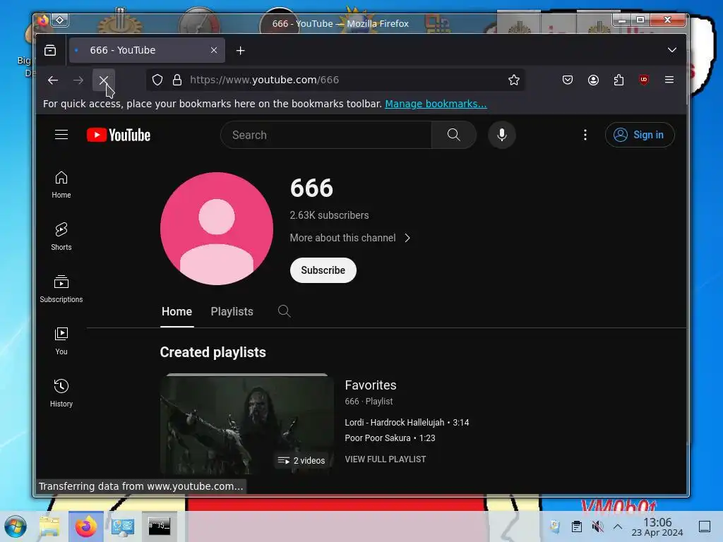Unmute the volume tray icon
Screen dimensions: 723x542
[597, 526]
